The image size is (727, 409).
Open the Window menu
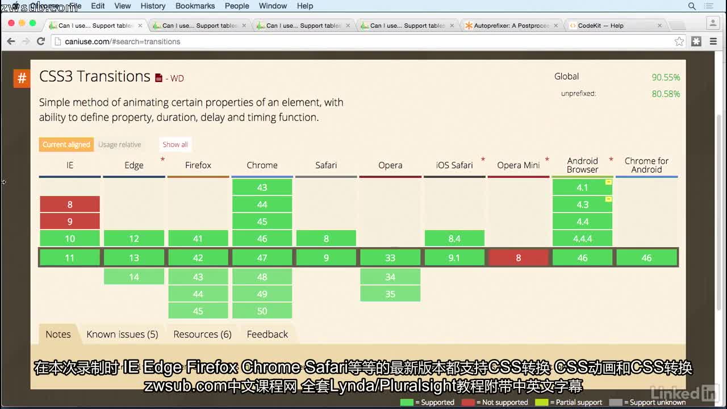[273, 6]
